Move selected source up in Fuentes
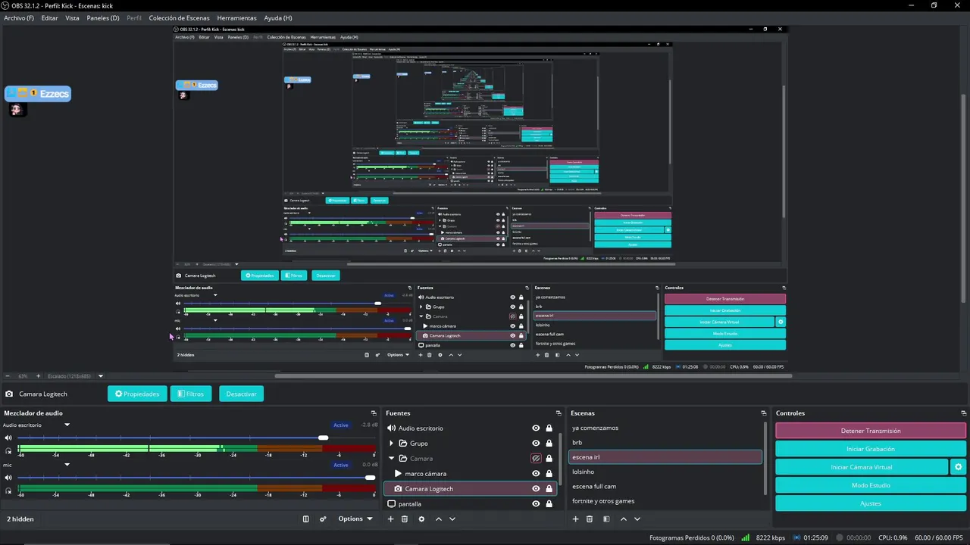Viewport: 970px width, 545px height. pos(438,519)
